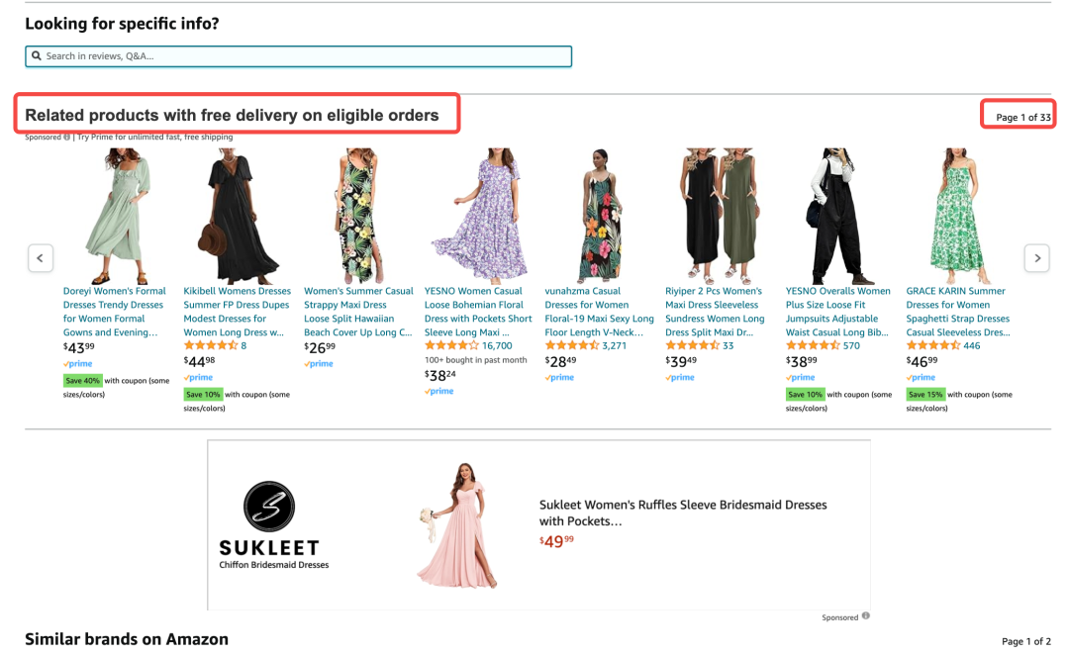Open Kikibell Womens Dresses product link
The image size is (1069, 655).
tap(238, 312)
